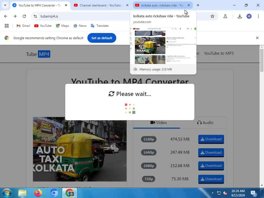The image size is (264, 198).
Task: Open the Windows Start button
Action: click(7, 193)
